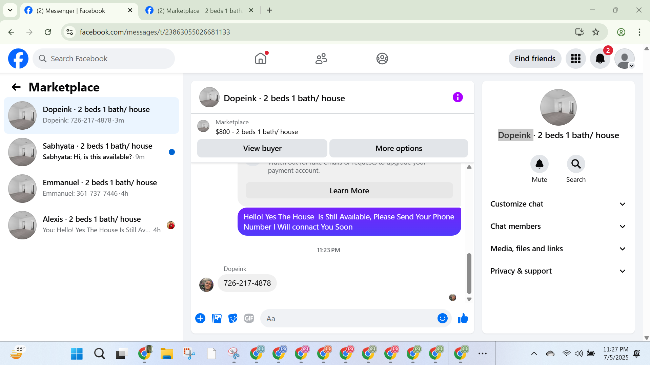Expand Media, files and links section

558,249
